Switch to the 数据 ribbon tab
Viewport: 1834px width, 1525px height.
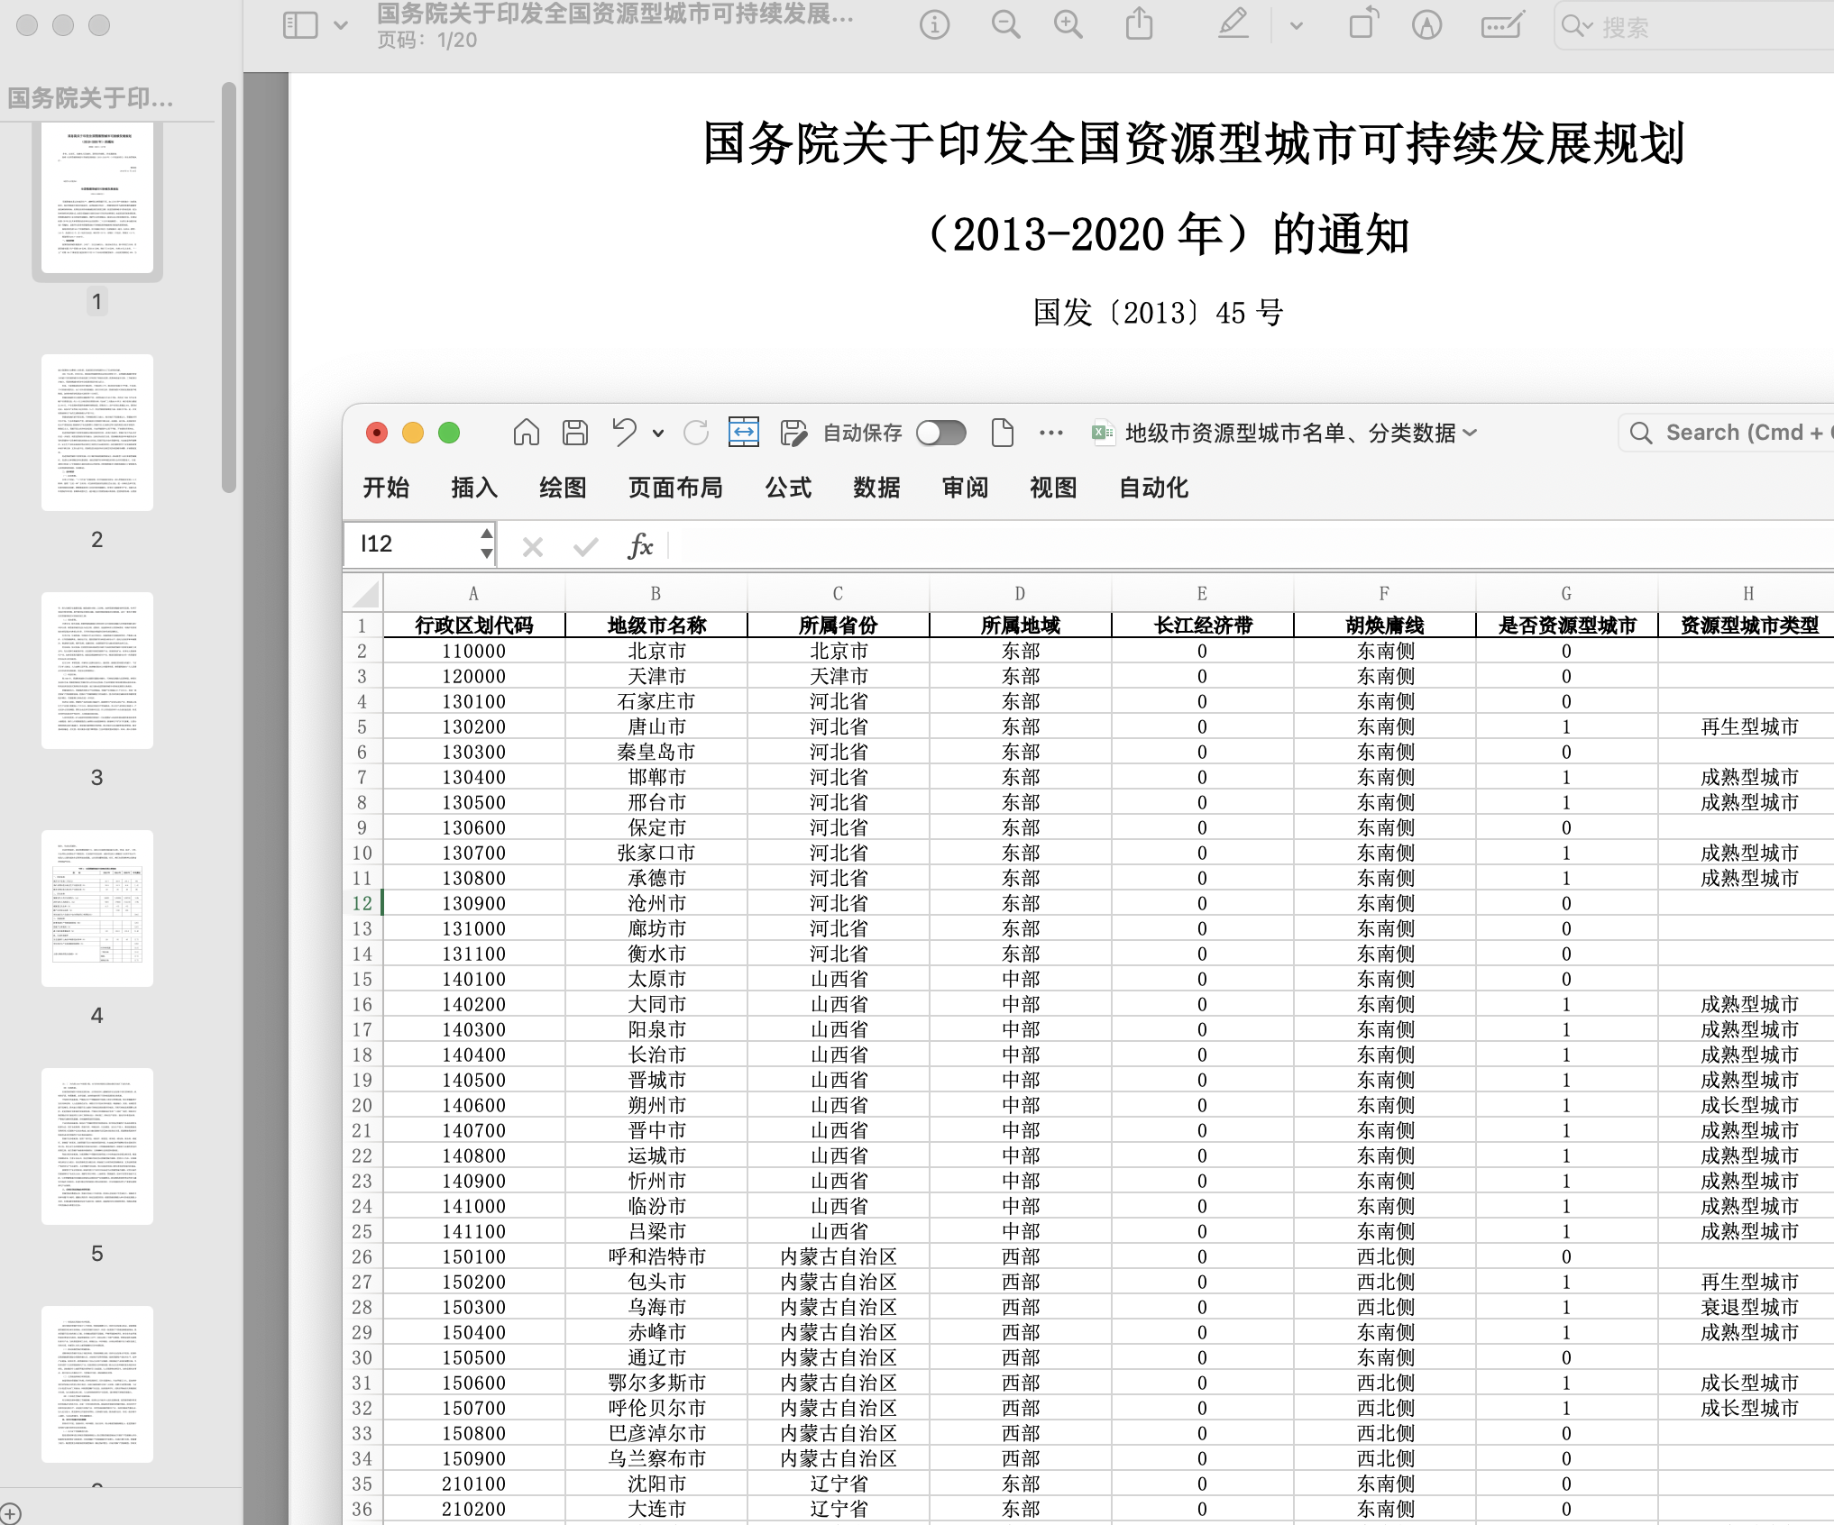click(876, 488)
